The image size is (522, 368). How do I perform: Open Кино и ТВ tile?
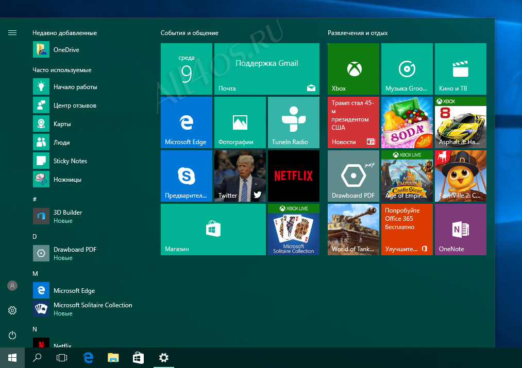point(460,69)
